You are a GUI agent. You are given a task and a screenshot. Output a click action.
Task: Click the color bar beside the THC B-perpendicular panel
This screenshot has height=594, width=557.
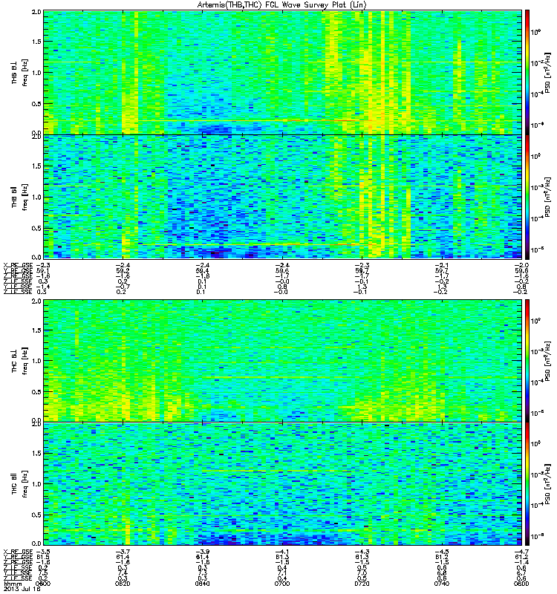(527, 361)
